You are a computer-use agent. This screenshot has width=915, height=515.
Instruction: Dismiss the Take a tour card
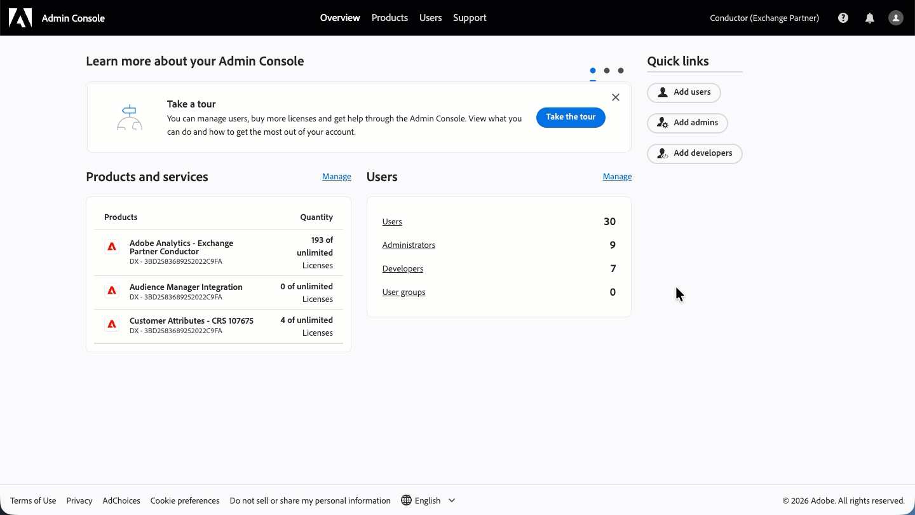pos(615,97)
